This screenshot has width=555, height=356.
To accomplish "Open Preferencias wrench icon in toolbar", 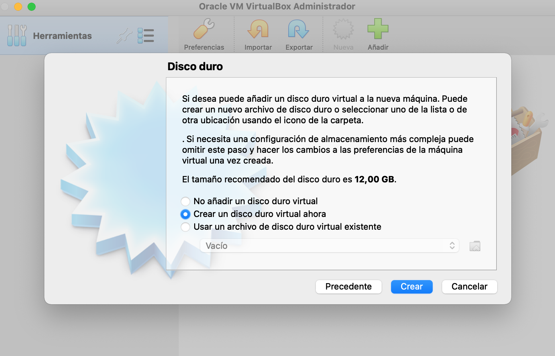I will tap(204, 29).
